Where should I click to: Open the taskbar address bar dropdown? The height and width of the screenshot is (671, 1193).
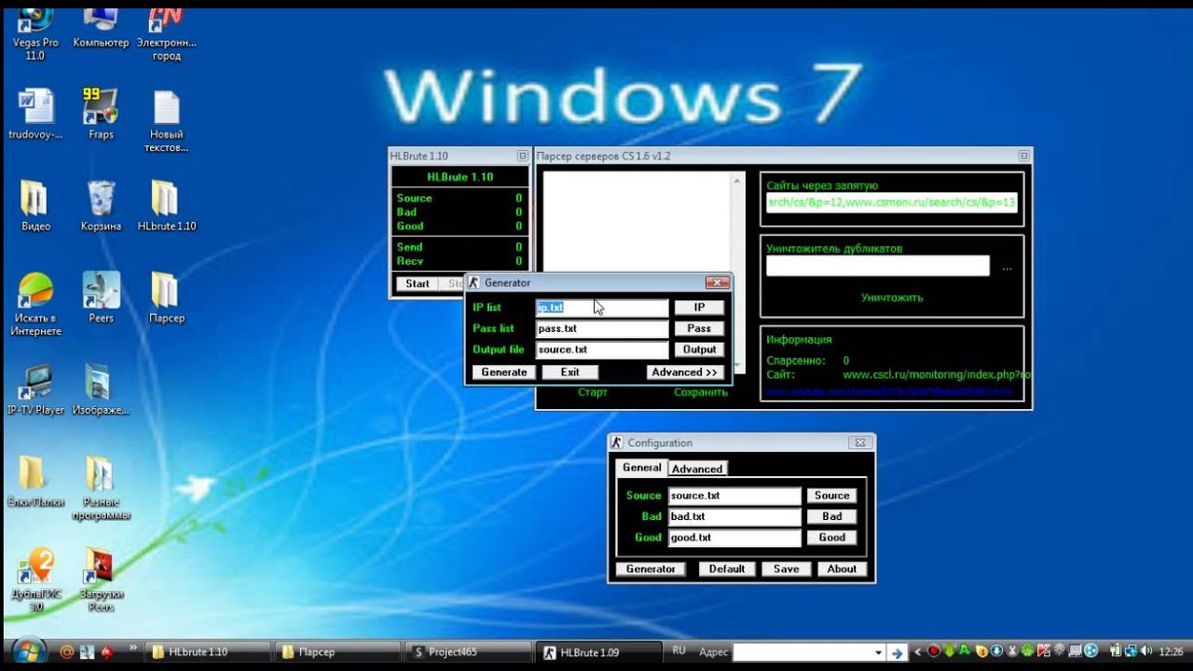[x=878, y=652]
